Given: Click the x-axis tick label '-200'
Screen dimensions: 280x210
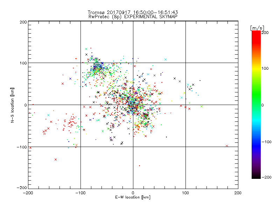Looking at the screenshot, I should pyautogui.click(x=28, y=193).
